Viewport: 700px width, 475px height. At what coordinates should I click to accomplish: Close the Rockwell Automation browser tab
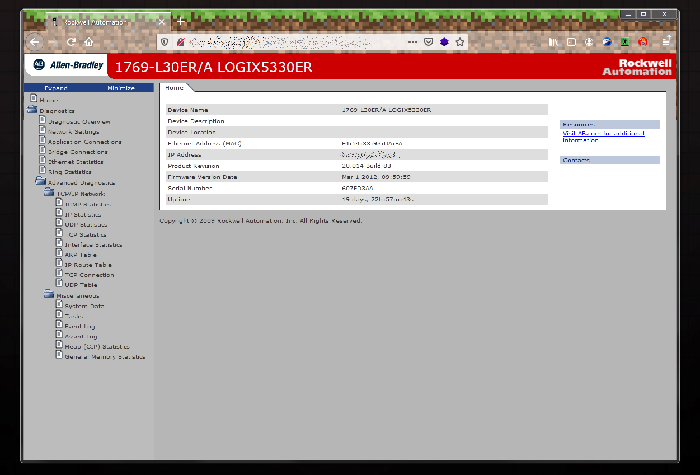click(x=161, y=22)
